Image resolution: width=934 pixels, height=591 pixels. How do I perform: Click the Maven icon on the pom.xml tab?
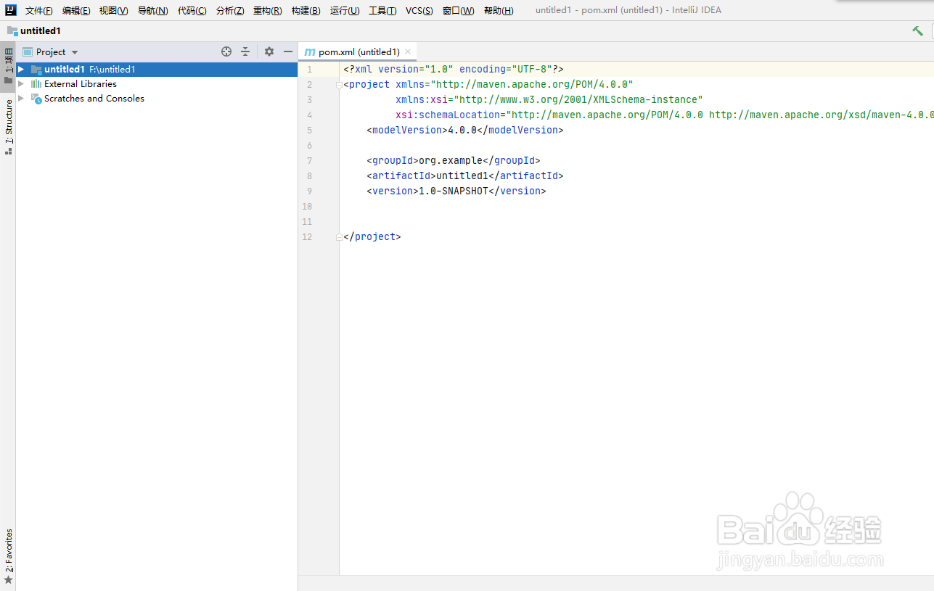tap(310, 52)
